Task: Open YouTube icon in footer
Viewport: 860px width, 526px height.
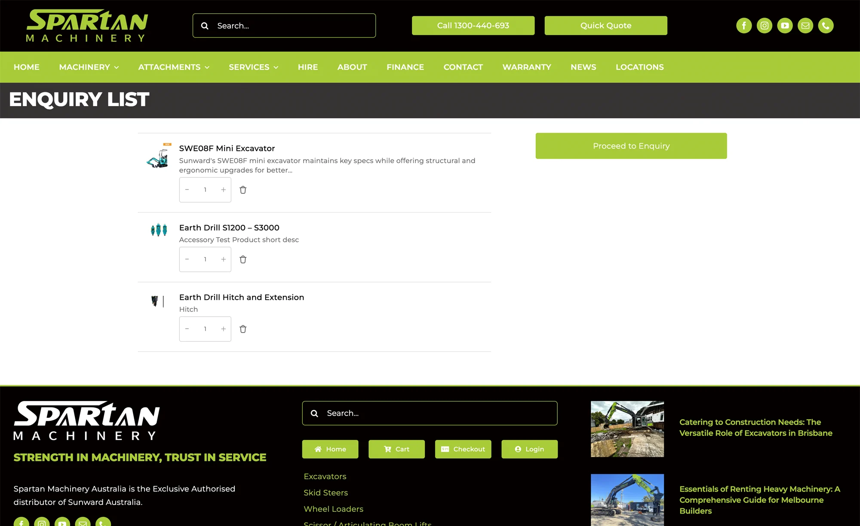Action: (62, 522)
